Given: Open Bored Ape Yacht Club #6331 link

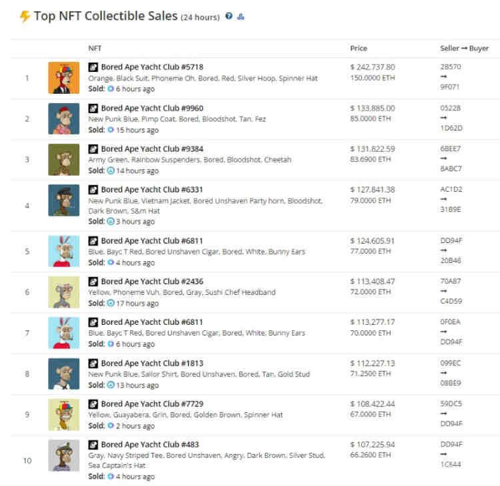Looking at the screenshot, I should point(152,190).
